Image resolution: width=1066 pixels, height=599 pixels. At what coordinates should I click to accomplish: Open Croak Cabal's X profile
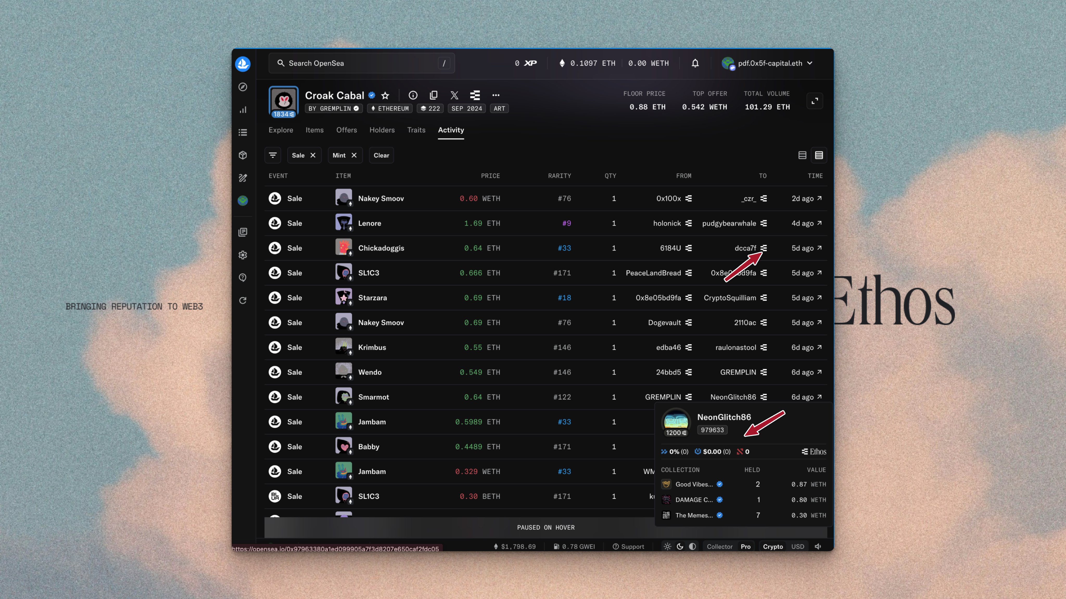tap(454, 95)
